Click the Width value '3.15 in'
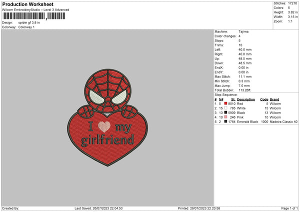The width and height of the screenshot is (300, 212). pos(292,17)
